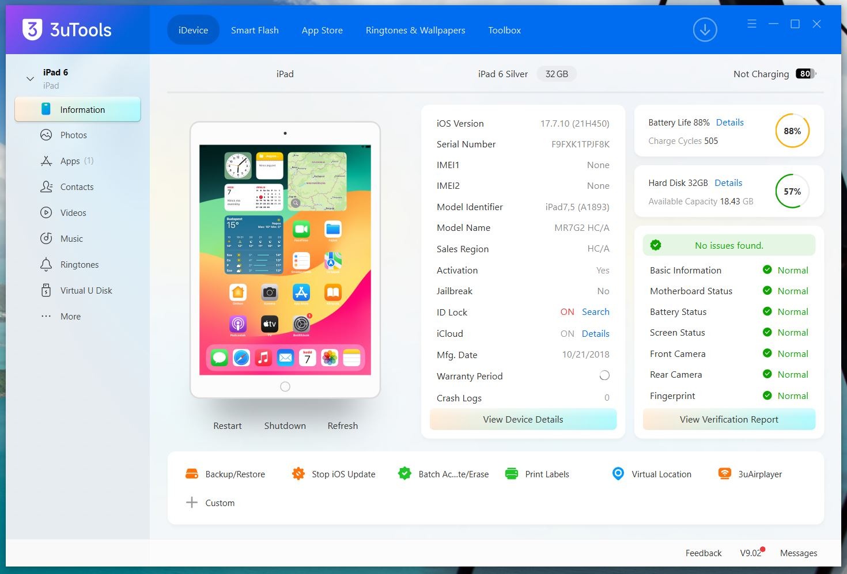Switch to the iDevice tab
Image resolution: width=847 pixels, height=574 pixels.
(193, 30)
